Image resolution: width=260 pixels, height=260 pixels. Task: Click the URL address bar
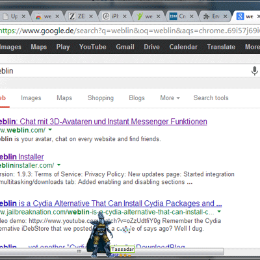pos(130,31)
